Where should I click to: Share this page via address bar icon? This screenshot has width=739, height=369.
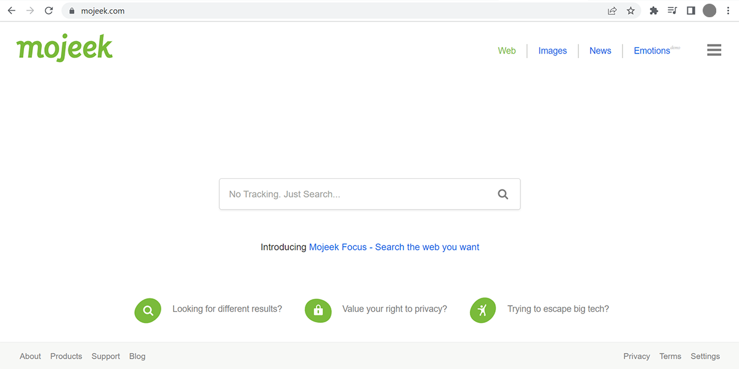coord(612,10)
